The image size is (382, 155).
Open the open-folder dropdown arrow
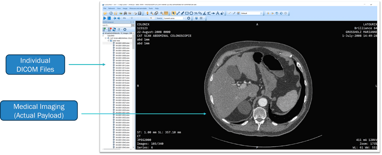[108, 13]
